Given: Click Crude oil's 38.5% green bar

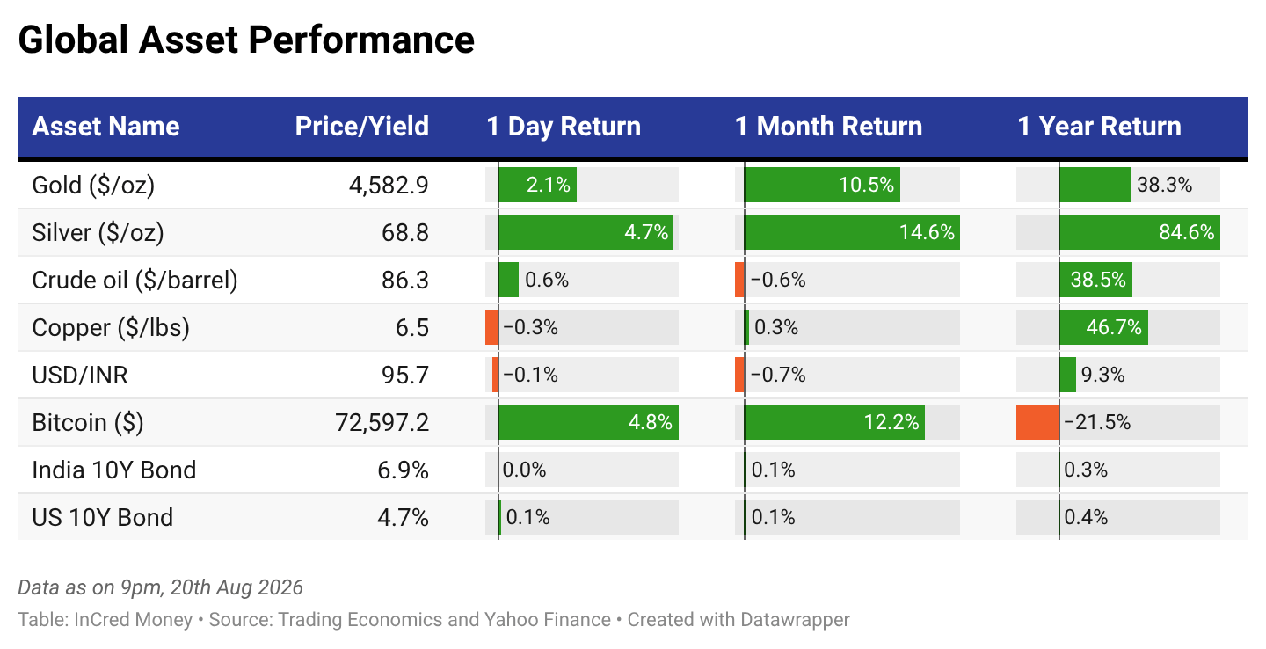Looking at the screenshot, I should (x=1095, y=280).
